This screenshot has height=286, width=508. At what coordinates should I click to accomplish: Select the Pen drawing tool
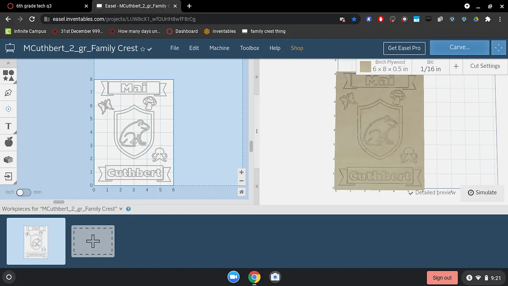[x=8, y=92]
